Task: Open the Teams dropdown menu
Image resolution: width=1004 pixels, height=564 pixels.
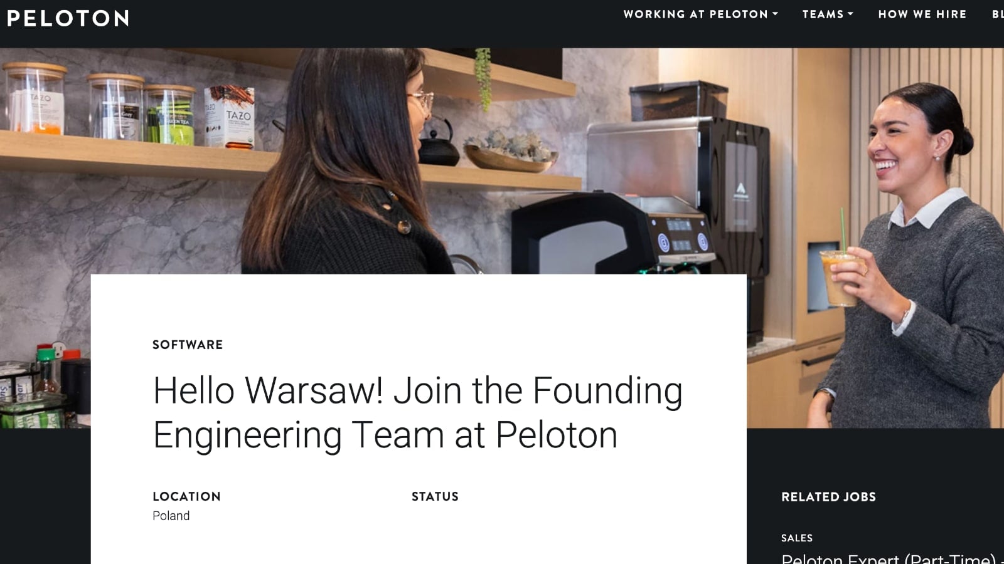Action: [x=828, y=14]
